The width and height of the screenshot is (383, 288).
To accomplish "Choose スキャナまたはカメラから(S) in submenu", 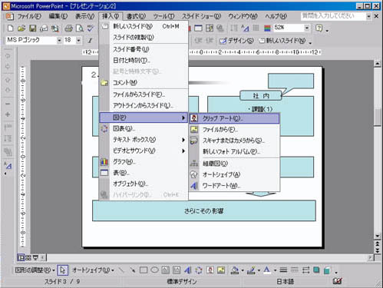I will (x=234, y=141).
